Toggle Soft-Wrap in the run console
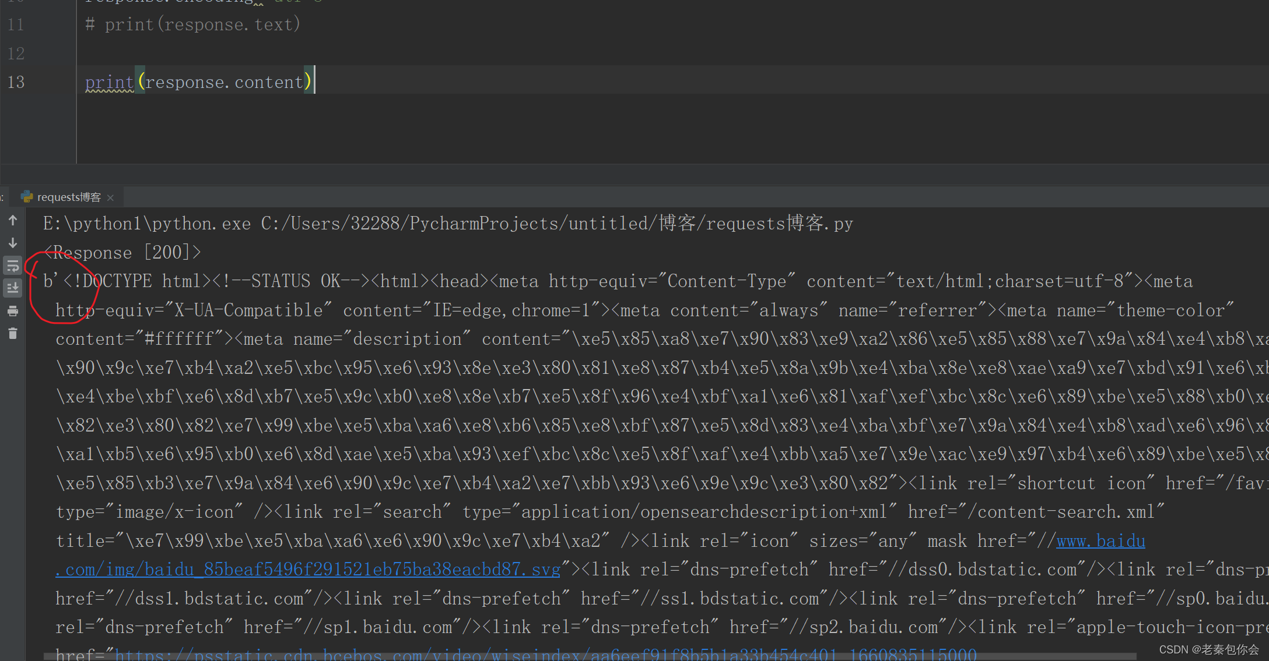This screenshot has height=661, width=1269. (13, 266)
